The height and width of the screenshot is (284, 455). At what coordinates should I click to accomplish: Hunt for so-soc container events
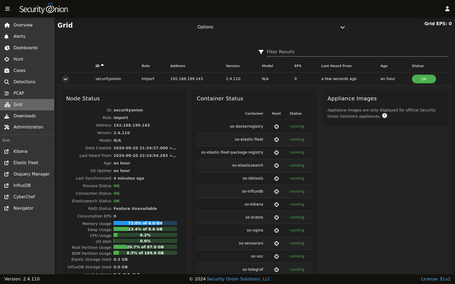[x=277, y=256]
